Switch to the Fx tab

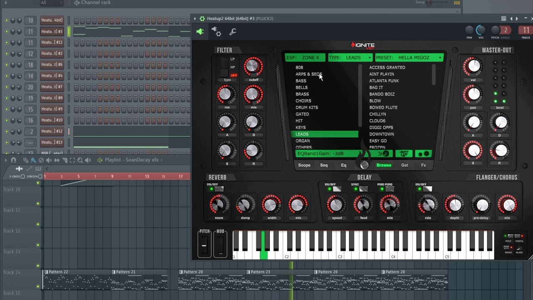(x=423, y=165)
